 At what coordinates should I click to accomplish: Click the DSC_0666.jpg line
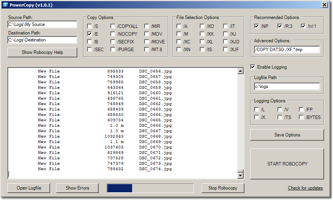pyautogui.click(x=105, y=126)
